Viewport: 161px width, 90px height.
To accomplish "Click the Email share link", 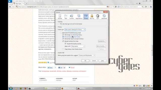I will (72, 67).
